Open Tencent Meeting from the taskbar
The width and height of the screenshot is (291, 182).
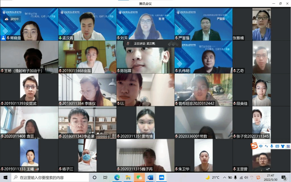point(161,177)
